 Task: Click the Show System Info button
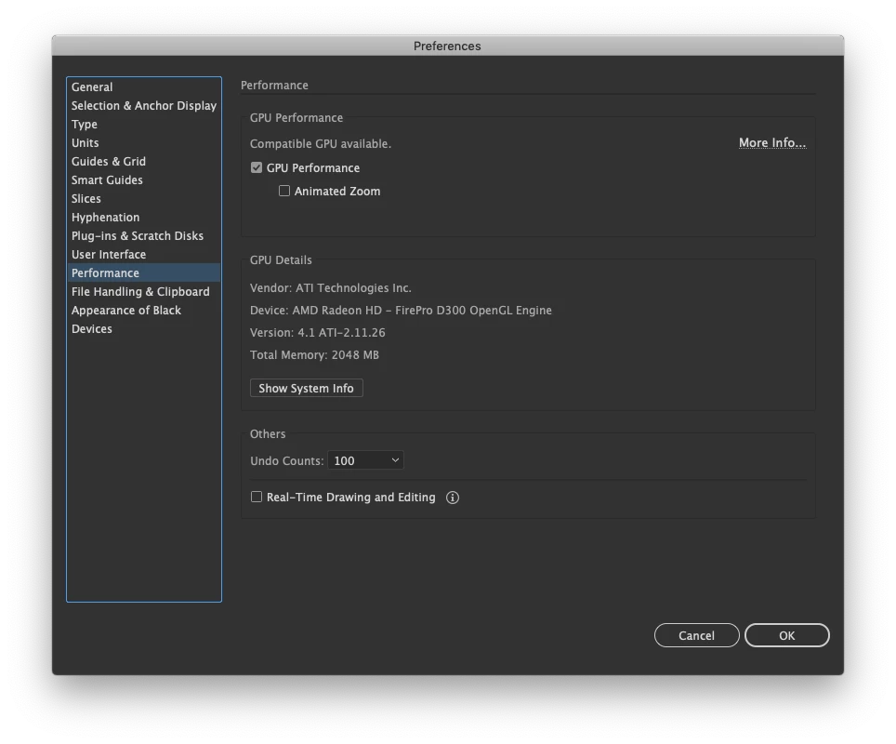[307, 389]
